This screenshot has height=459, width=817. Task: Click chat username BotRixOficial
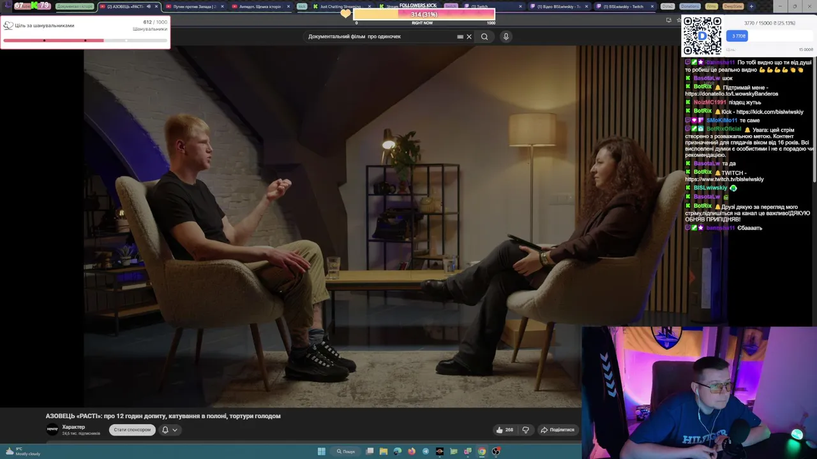[x=723, y=129]
